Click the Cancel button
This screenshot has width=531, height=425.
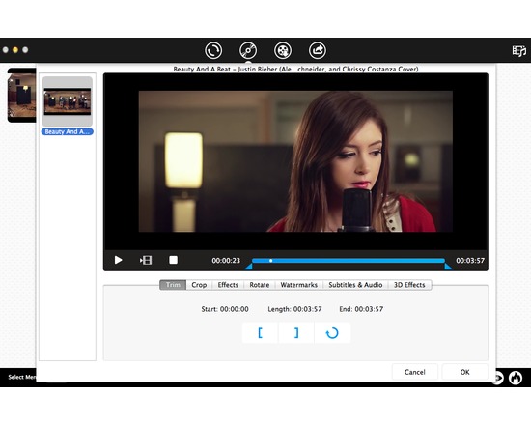pyautogui.click(x=415, y=372)
